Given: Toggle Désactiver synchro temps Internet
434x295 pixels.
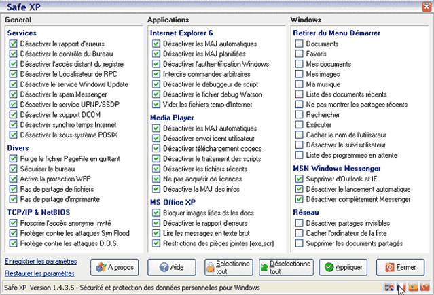Looking at the screenshot, I should pos(13,124).
